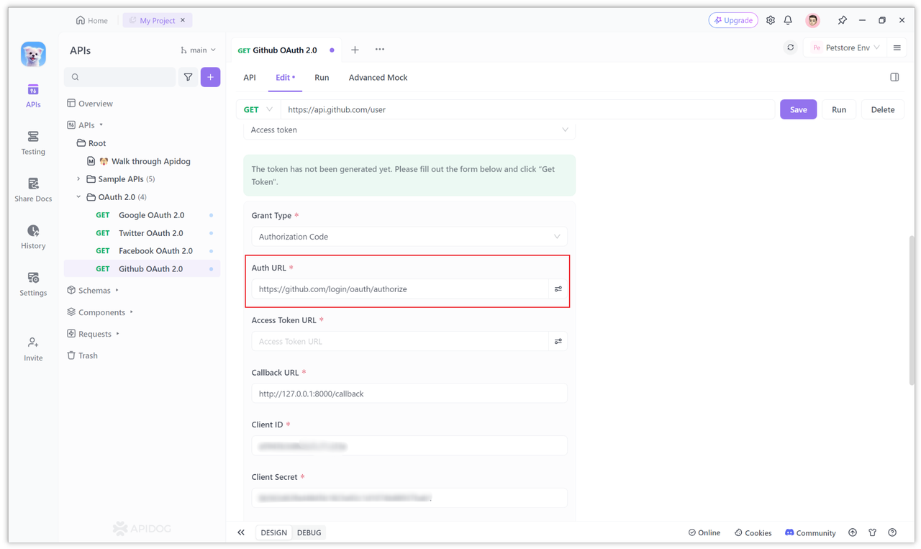Viewport: 921px width, 549px height.
Task: Click the Save button
Action: point(799,109)
